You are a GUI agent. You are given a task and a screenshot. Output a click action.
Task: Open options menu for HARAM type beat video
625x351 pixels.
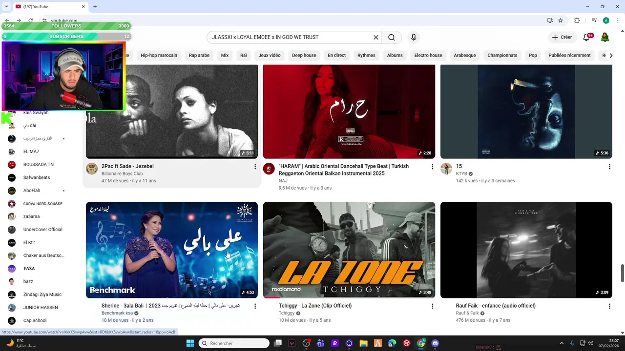[432, 167]
